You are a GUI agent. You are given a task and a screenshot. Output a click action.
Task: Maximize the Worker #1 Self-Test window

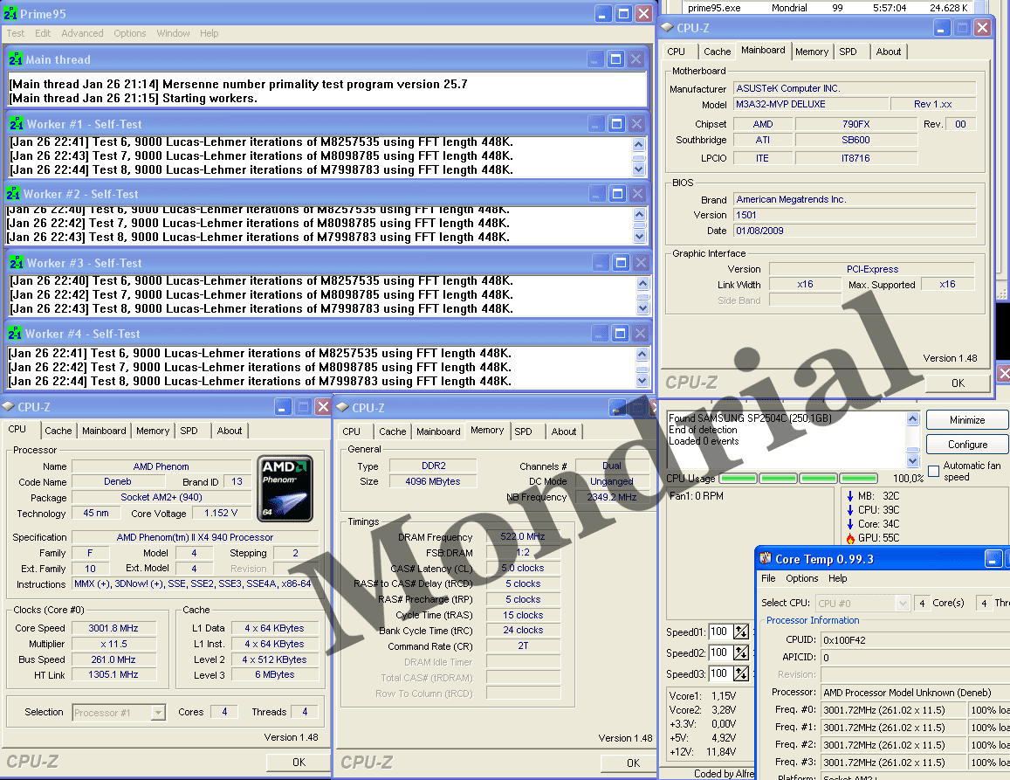616,124
